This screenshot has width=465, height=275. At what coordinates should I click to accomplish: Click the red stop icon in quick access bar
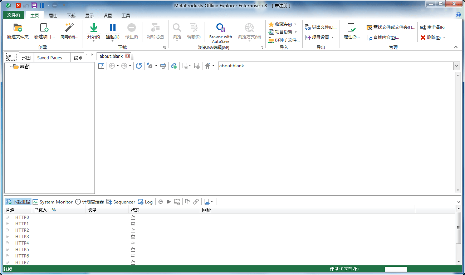click(18, 5)
